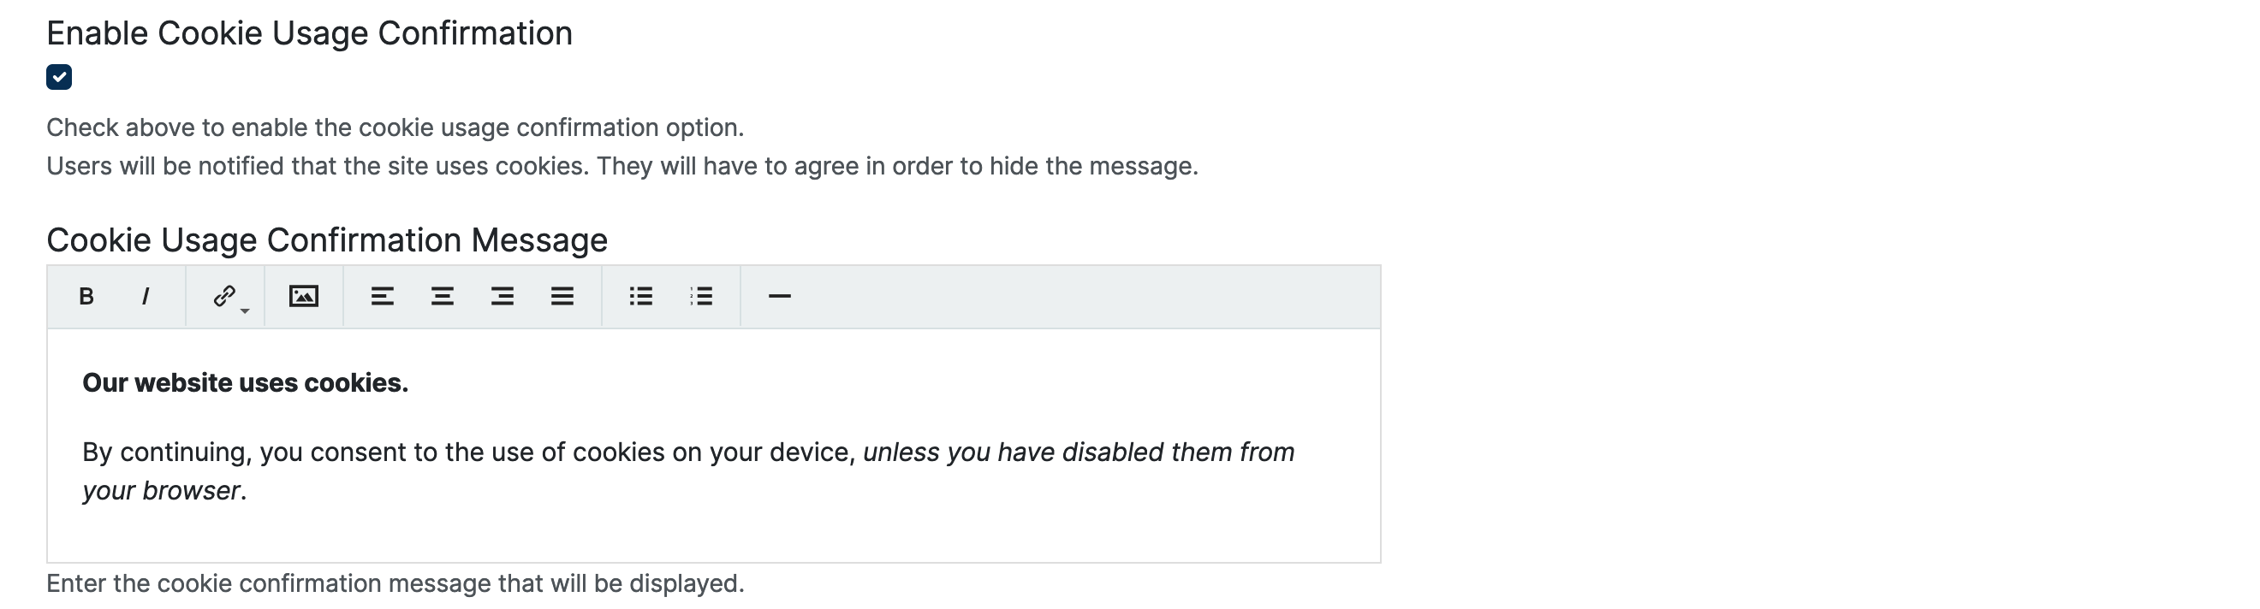Insert a horizontal rule line
Screen dimensions: 2260x609
point(779,297)
